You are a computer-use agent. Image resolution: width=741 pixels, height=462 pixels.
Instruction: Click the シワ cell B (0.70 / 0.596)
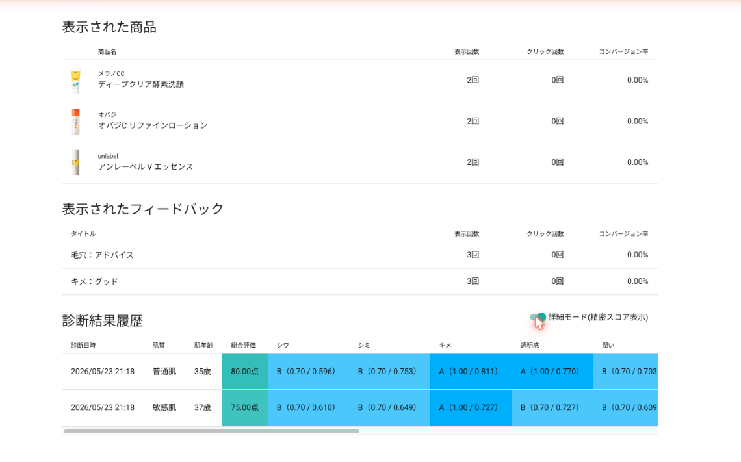[309, 372]
